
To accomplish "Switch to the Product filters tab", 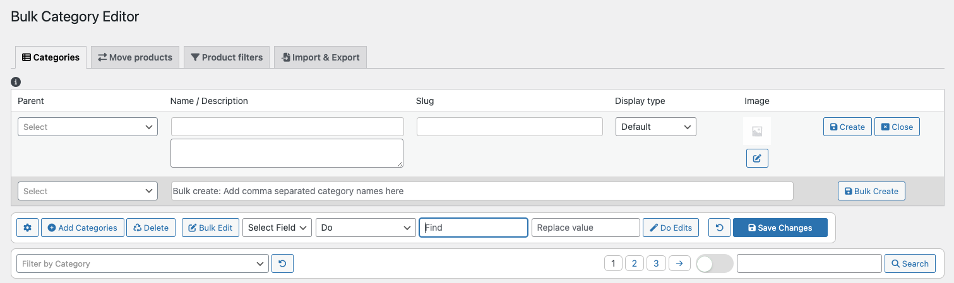I will (x=227, y=57).
